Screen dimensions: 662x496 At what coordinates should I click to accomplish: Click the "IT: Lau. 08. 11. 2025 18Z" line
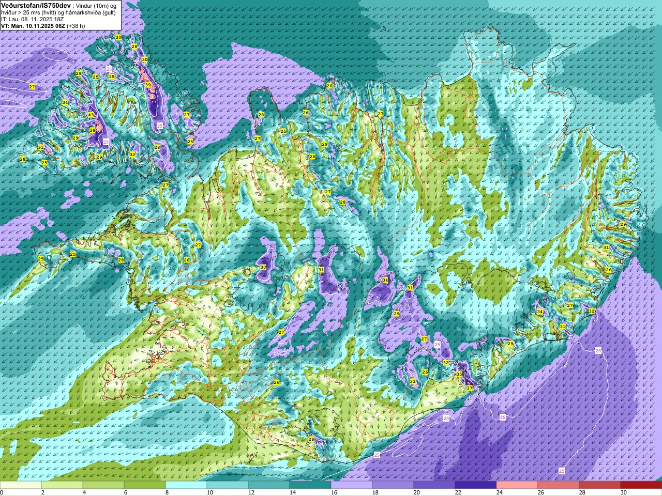33,19
